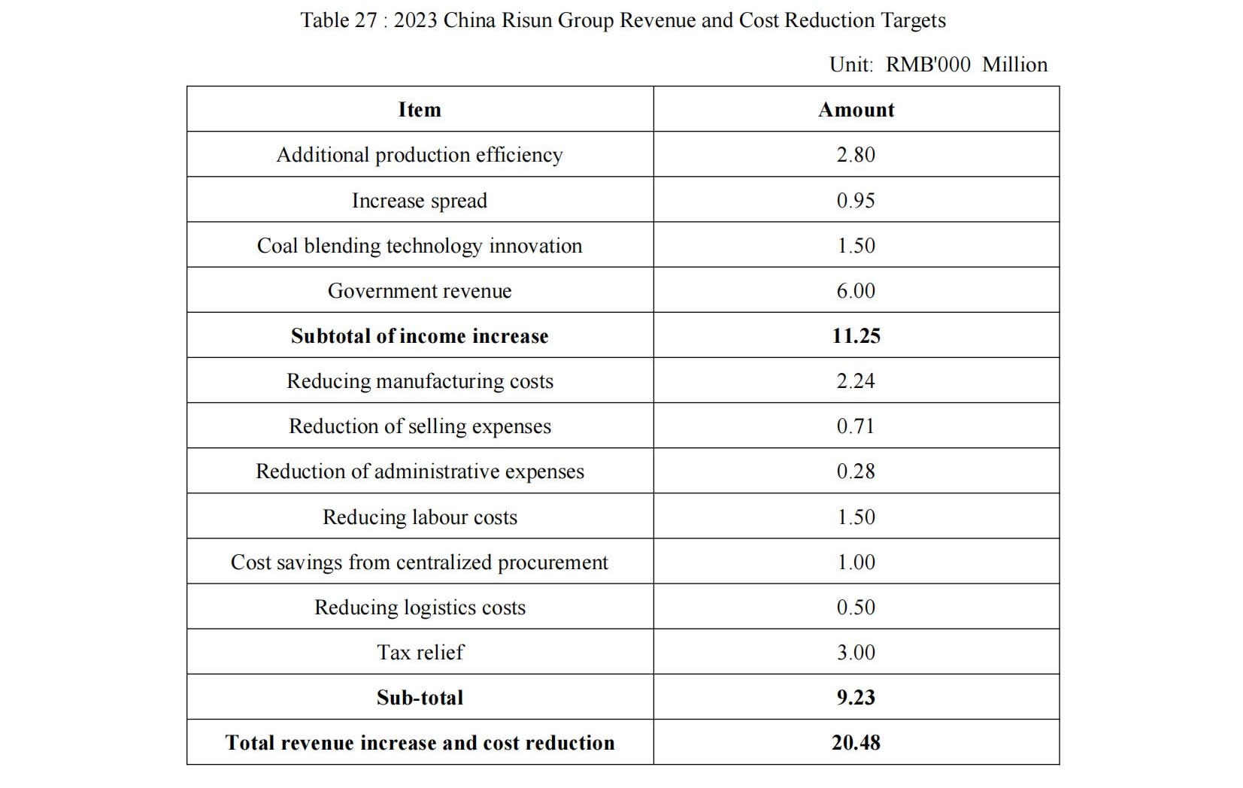
Task: Click the 2.80 amount value
Action: point(856,155)
